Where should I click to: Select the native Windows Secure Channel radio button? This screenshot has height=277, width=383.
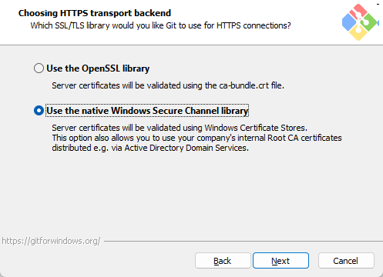pyautogui.click(x=39, y=111)
